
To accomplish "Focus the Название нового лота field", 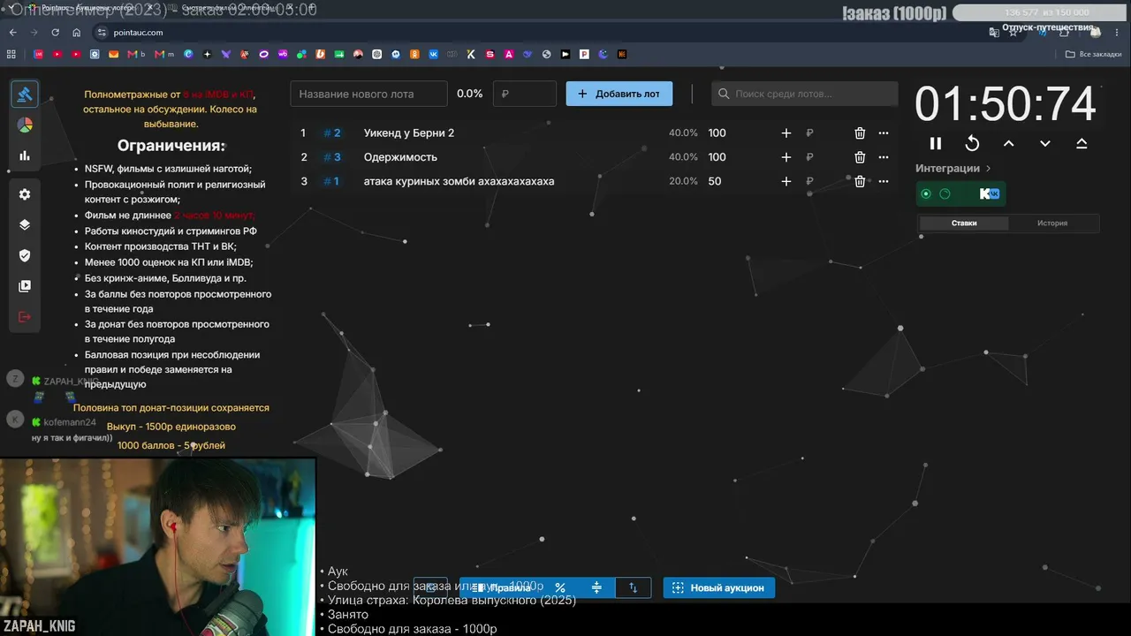I will (369, 94).
